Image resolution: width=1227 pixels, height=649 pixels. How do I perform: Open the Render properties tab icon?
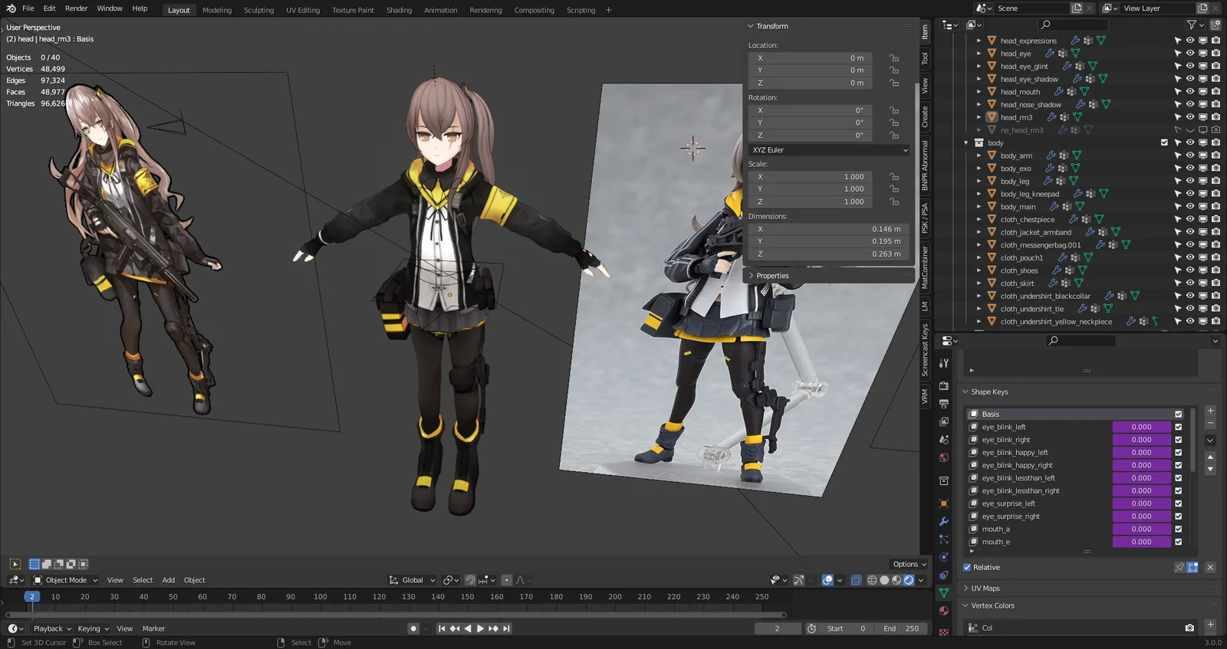click(944, 385)
